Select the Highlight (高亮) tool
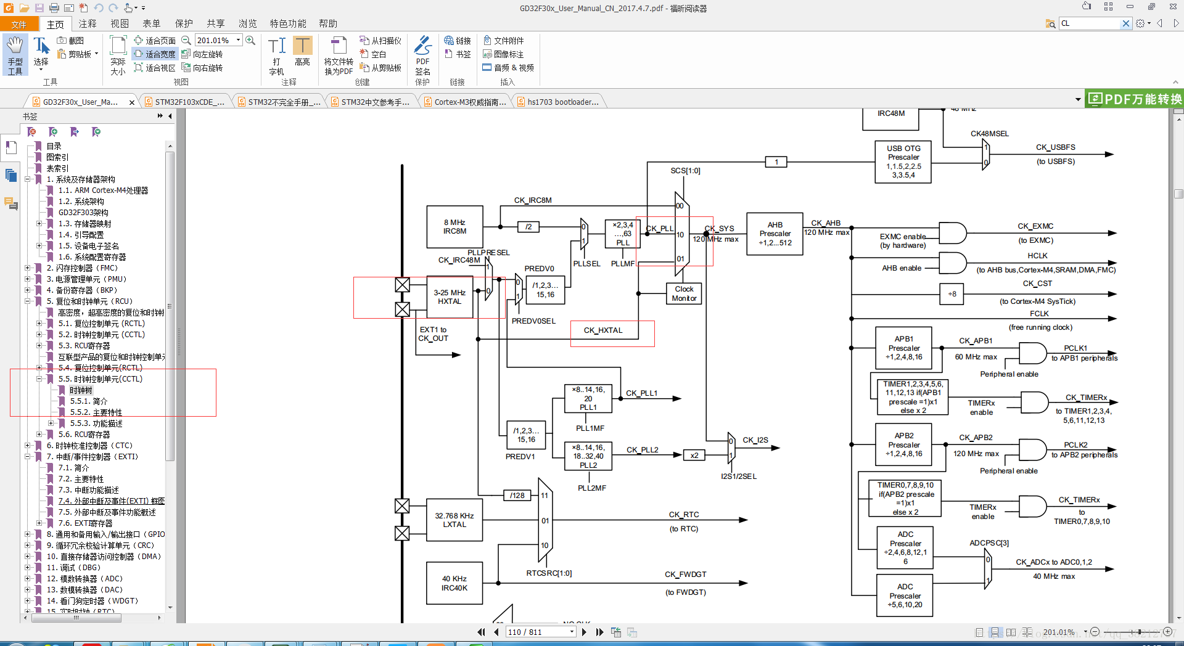 pos(302,51)
